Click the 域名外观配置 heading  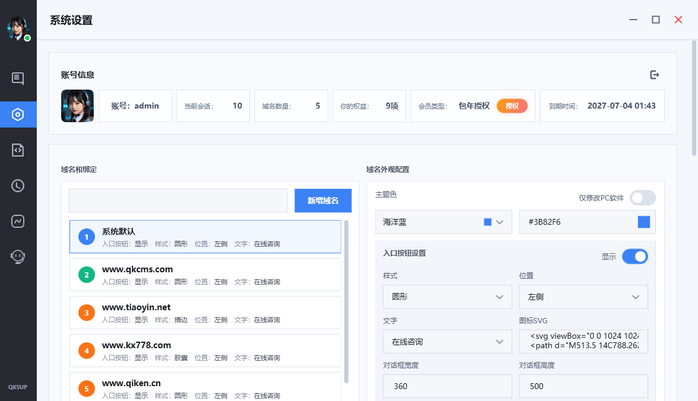coord(388,170)
